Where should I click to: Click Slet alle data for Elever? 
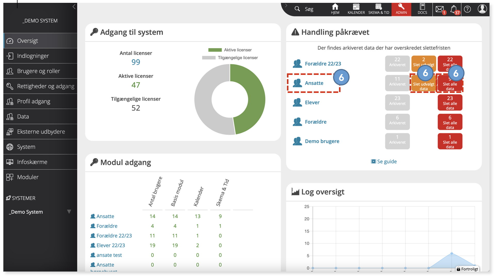(x=450, y=102)
